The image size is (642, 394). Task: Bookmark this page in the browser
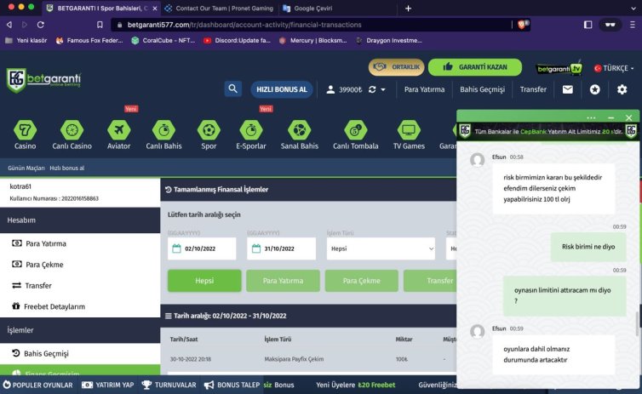coord(100,25)
